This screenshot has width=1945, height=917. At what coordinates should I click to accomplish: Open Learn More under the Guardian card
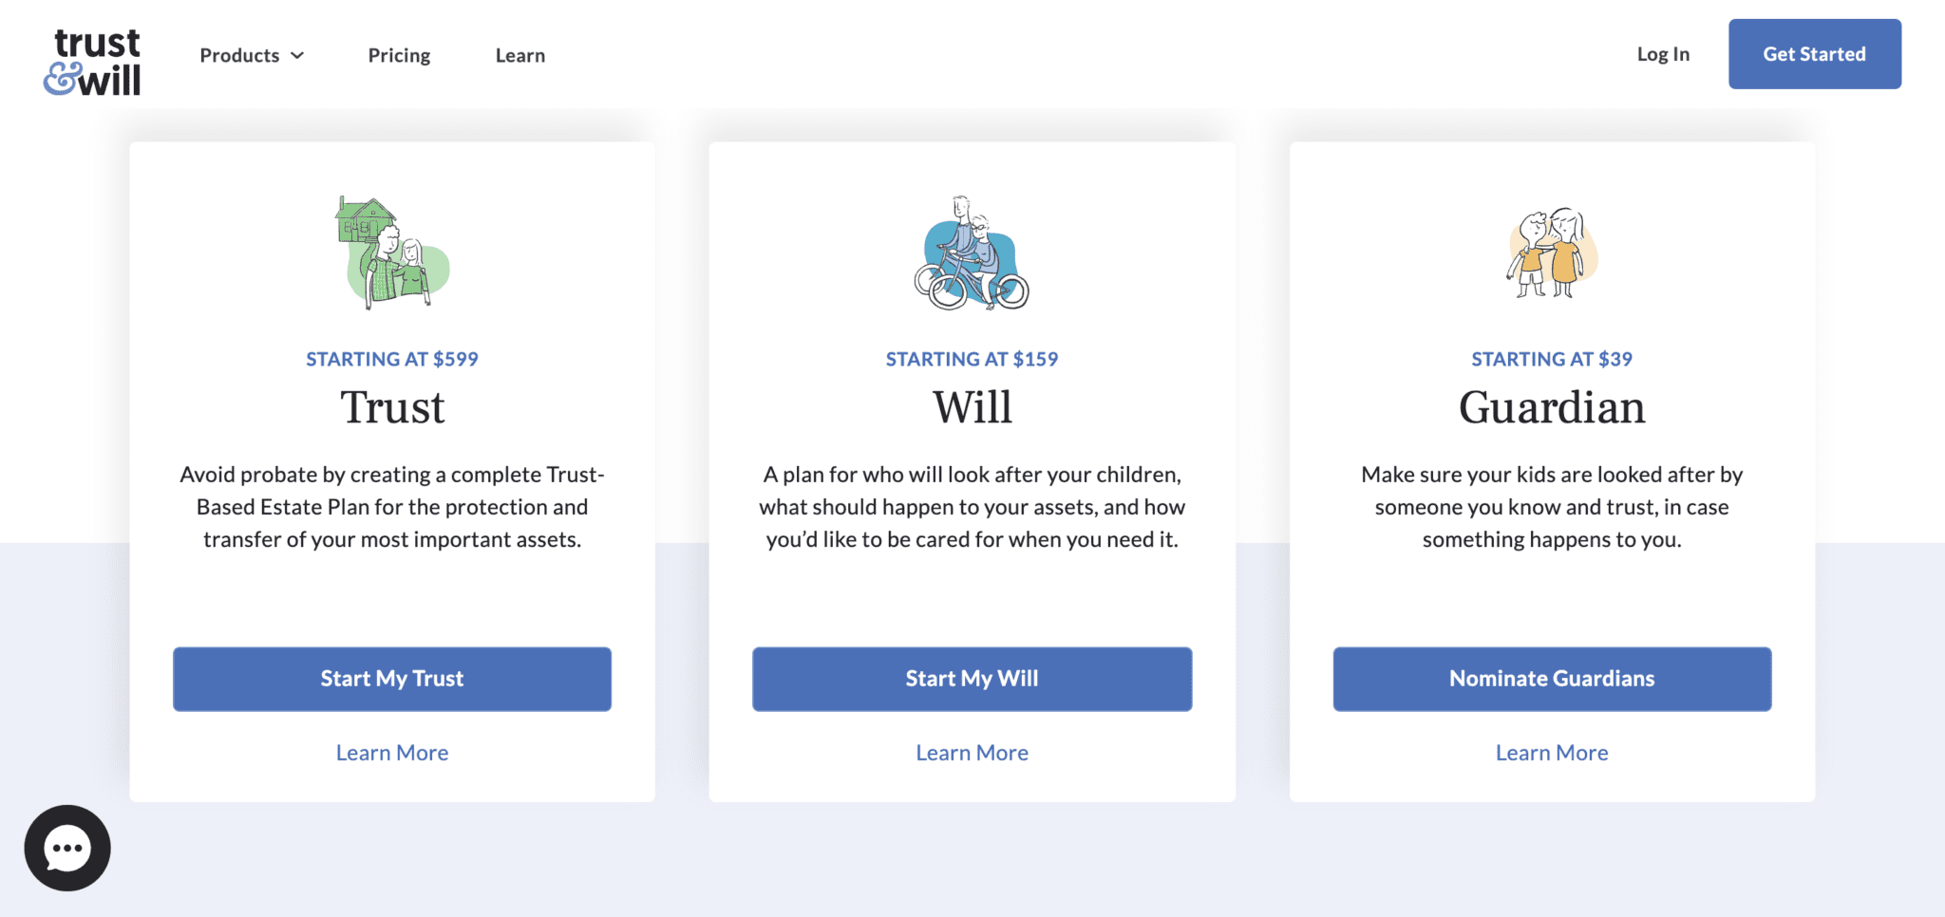1551,752
